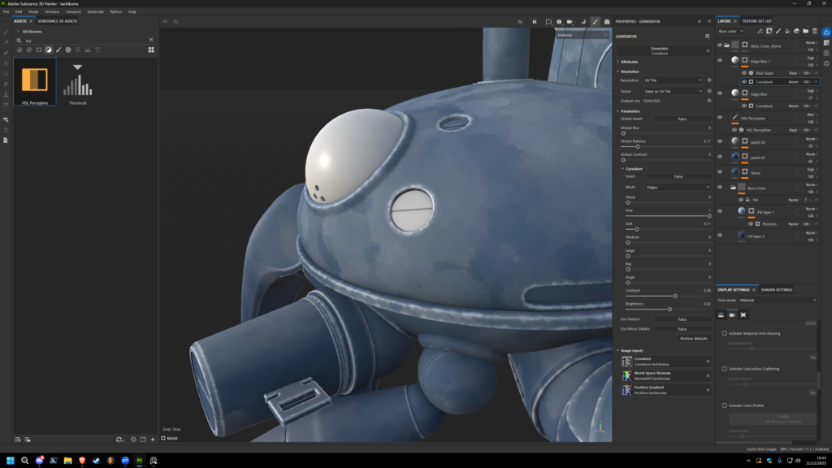
Task: Click the blue export textures icon
Action: pyautogui.click(x=826, y=32)
